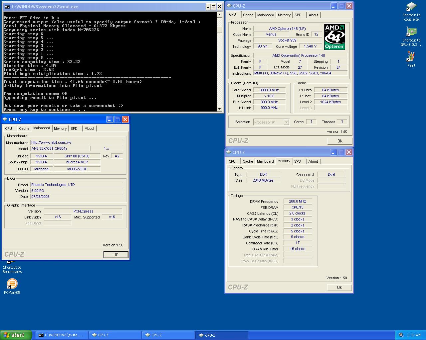The width and height of the screenshot is (426, 340).
Task: Activate the third CPU-Z taskbar button
Action: (222, 335)
